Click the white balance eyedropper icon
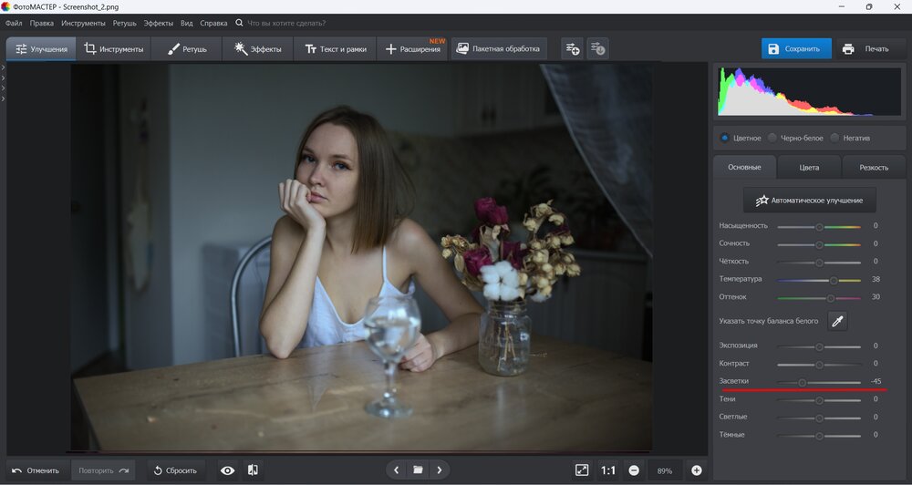 point(836,320)
